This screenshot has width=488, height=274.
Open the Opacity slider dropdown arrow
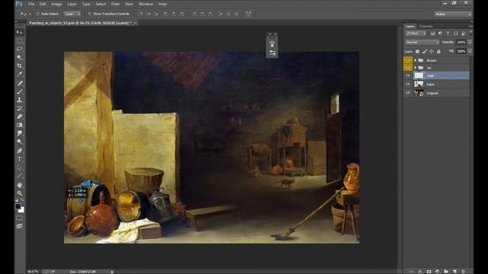tap(470, 43)
